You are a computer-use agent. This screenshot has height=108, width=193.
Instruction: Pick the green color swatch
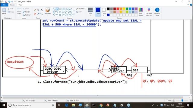(127, 9)
